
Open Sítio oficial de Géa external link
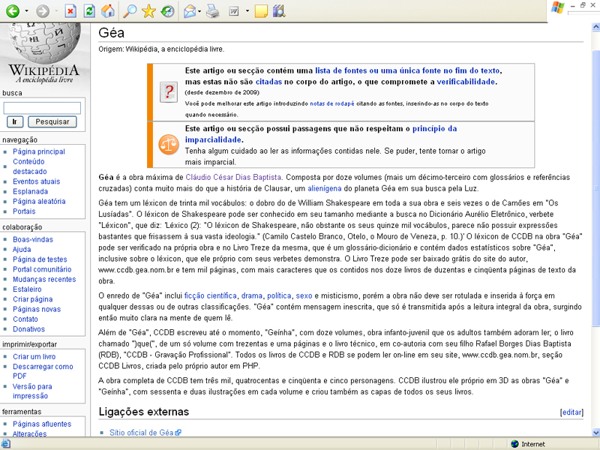[141, 433]
